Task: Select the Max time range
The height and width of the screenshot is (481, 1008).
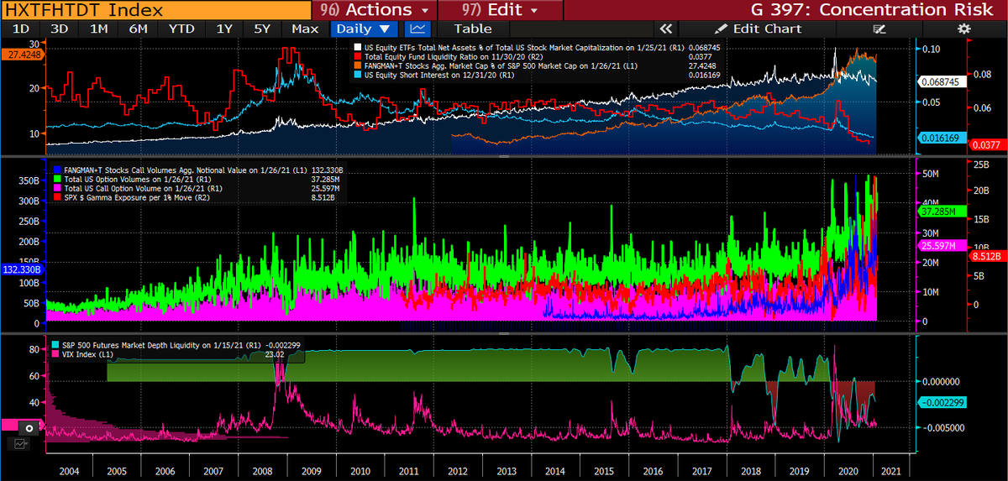Action: pos(305,29)
